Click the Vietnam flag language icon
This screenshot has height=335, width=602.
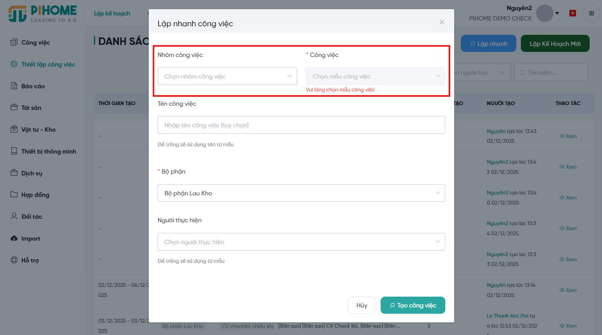(x=573, y=14)
